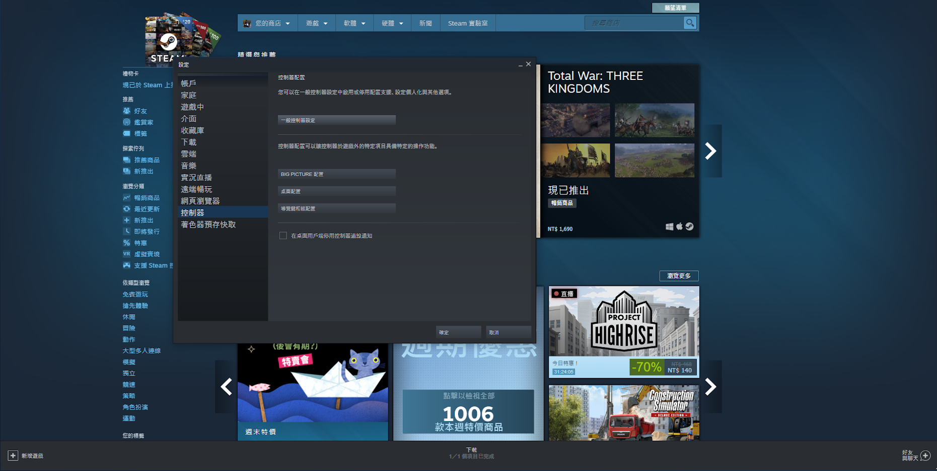Click the magnifier search icon in store bar

(690, 23)
